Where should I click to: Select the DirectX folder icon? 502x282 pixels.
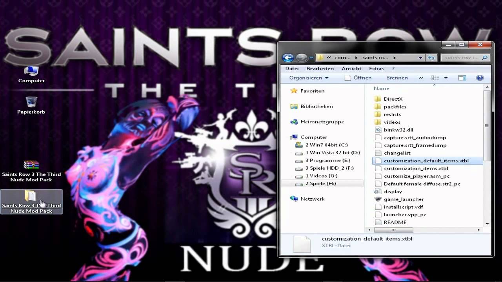[378, 99]
